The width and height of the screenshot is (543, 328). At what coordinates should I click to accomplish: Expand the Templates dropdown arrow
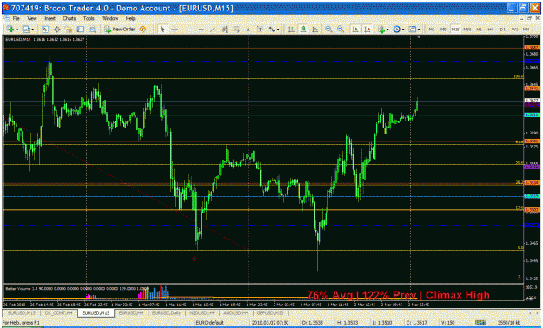point(419,30)
